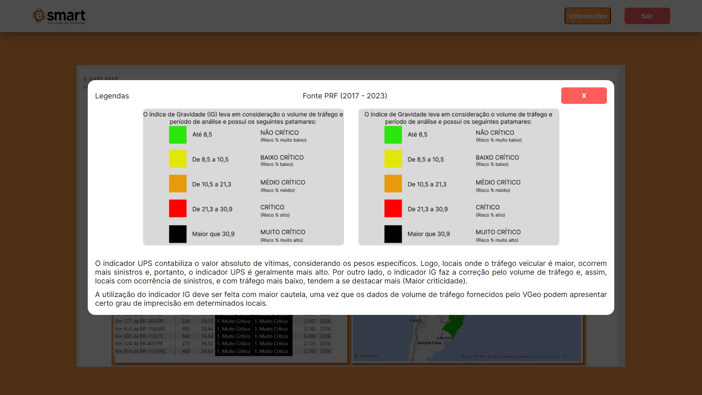The image size is (702, 395).
Task: Click 'Fonte PRF (2017 - 2023)' heading
Action: tap(345, 96)
